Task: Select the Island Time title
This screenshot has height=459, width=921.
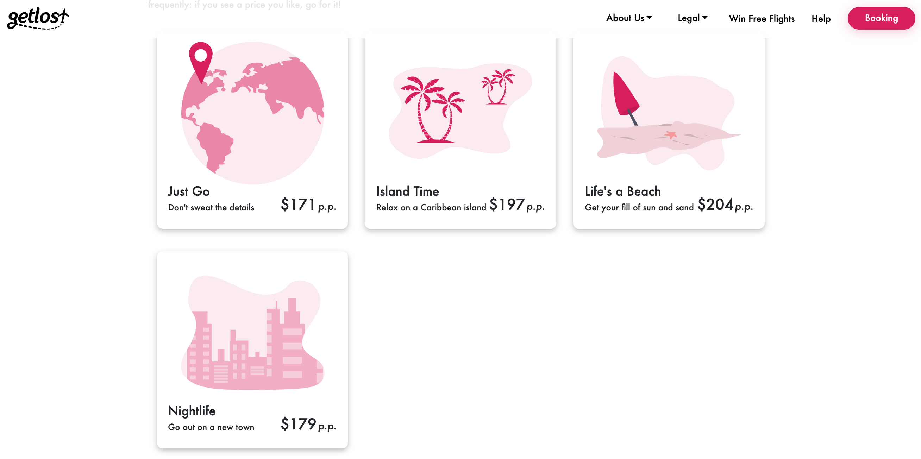Action: (x=408, y=191)
